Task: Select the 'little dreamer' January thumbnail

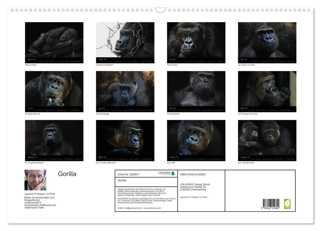Action: click(x=54, y=42)
